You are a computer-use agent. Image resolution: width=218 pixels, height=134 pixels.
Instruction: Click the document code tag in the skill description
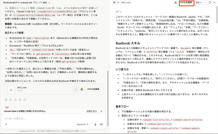point(186,48)
